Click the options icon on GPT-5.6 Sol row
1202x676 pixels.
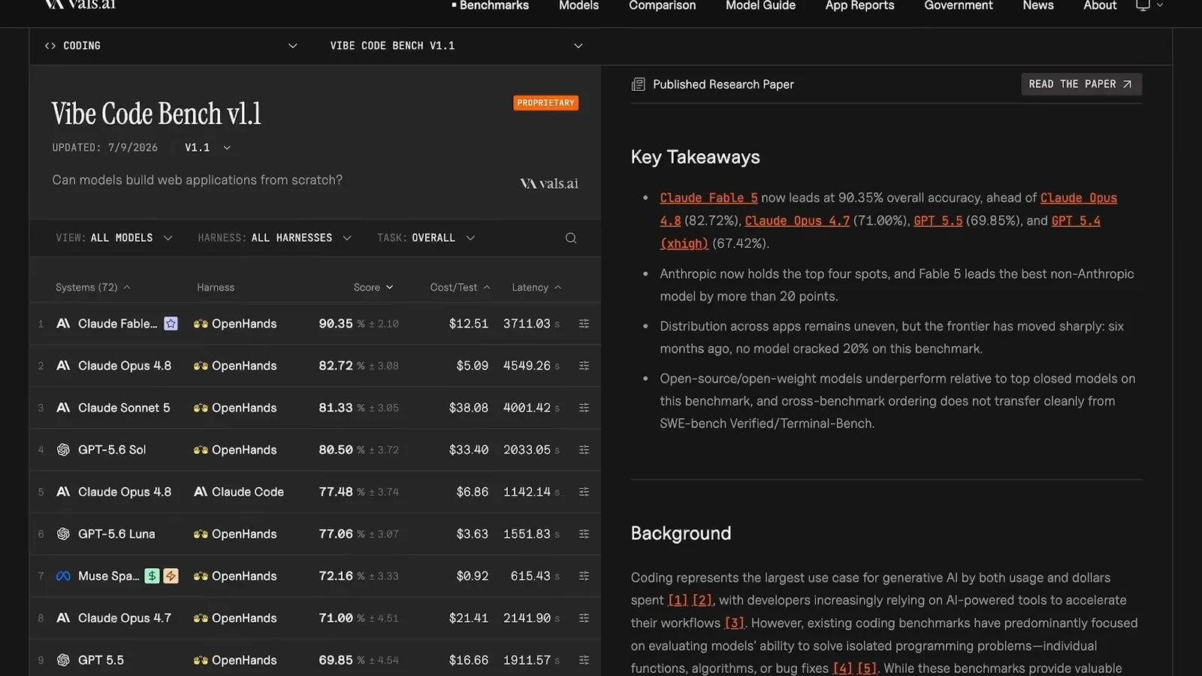pos(584,450)
